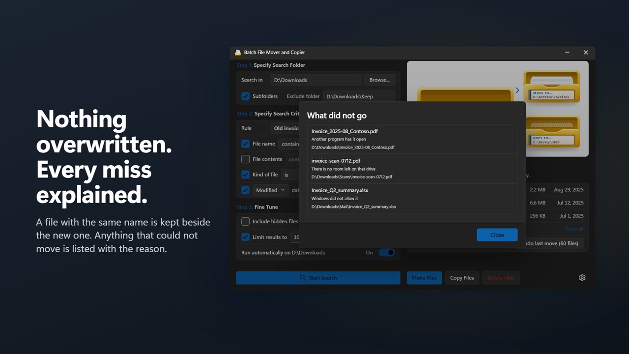The height and width of the screenshot is (354, 629).
Task: Open the Kind of file 'is' dropdown
Action: tap(290, 175)
